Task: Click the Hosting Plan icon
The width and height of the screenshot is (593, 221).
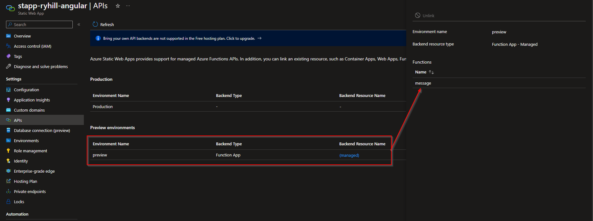Action: coord(9,181)
